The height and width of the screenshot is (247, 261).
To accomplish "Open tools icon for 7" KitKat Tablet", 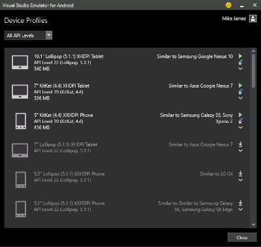I will click(x=240, y=92).
